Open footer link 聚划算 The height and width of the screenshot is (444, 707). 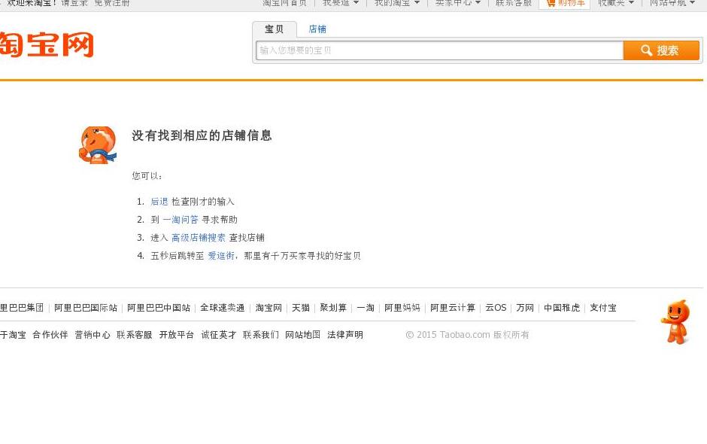point(333,308)
